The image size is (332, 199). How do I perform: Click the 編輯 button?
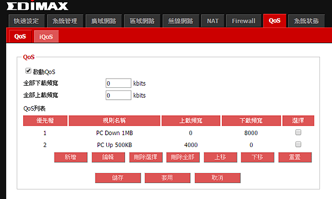click(108, 158)
